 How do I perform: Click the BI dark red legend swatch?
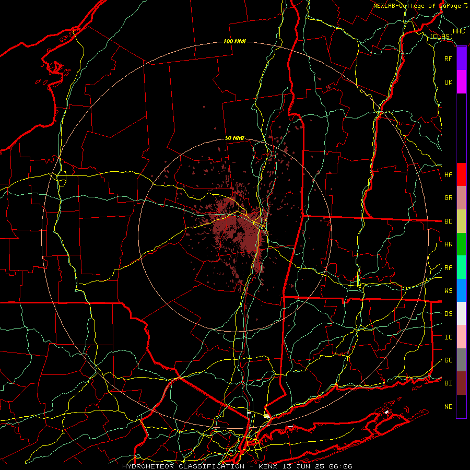[461, 383]
